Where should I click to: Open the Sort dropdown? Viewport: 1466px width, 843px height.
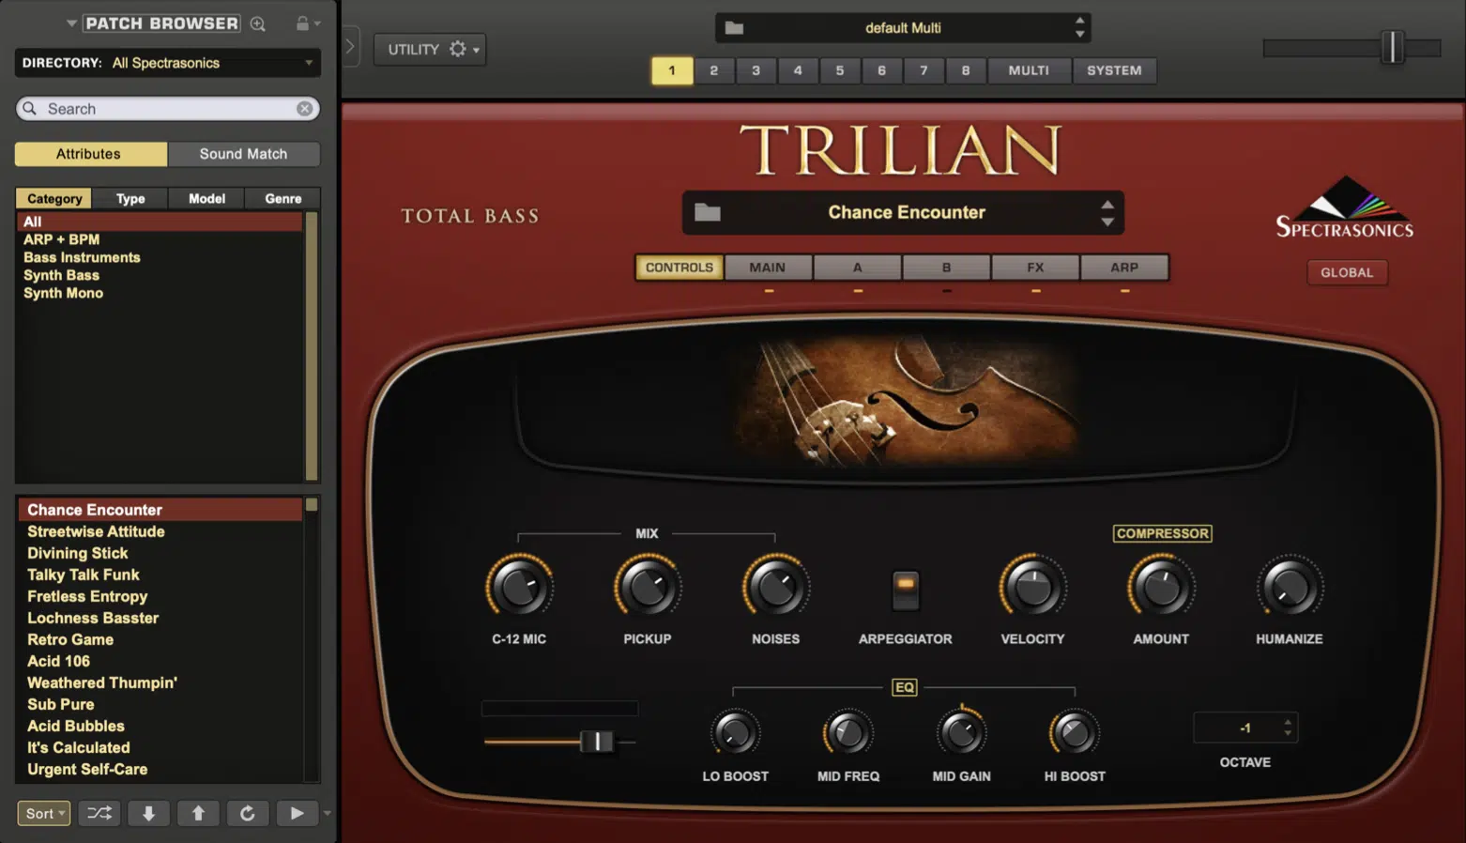click(44, 813)
